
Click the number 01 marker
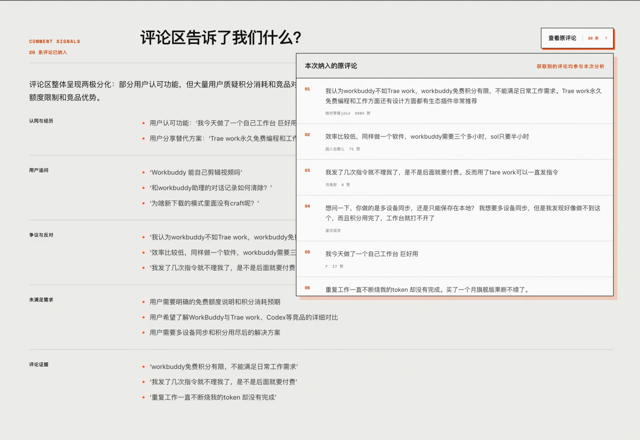pyautogui.click(x=307, y=89)
